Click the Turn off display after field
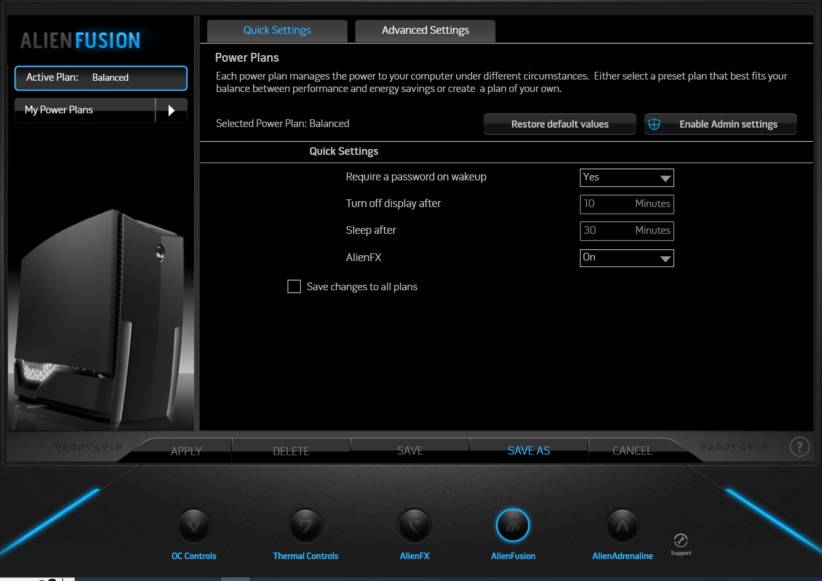The image size is (822, 581). pos(627,204)
